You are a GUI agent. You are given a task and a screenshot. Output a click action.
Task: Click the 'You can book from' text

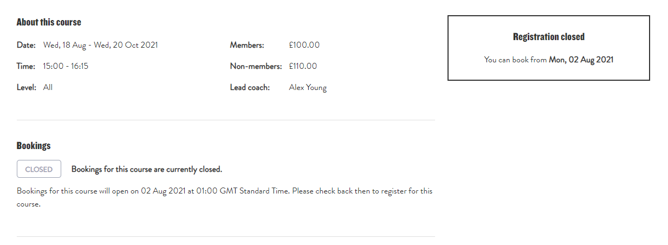pos(515,60)
